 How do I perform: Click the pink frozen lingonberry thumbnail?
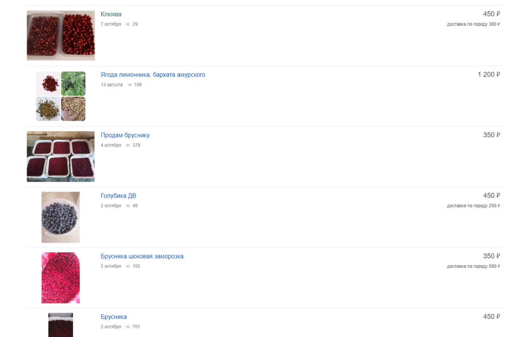click(61, 278)
